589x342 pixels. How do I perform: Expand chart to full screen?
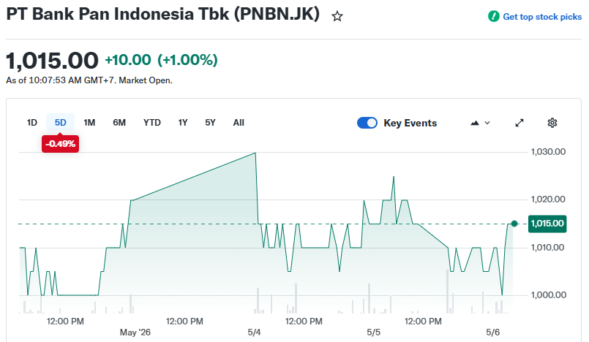pyautogui.click(x=519, y=123)
